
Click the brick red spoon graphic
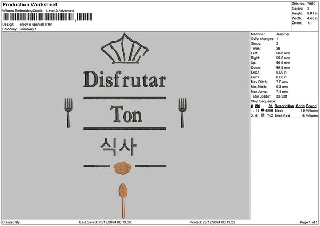tap(123, 201)
